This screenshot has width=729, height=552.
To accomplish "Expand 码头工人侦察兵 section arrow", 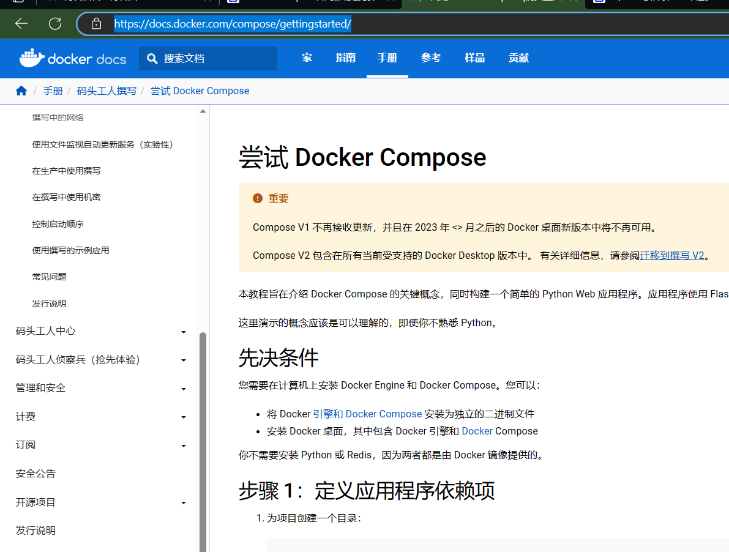I will 184,360.
